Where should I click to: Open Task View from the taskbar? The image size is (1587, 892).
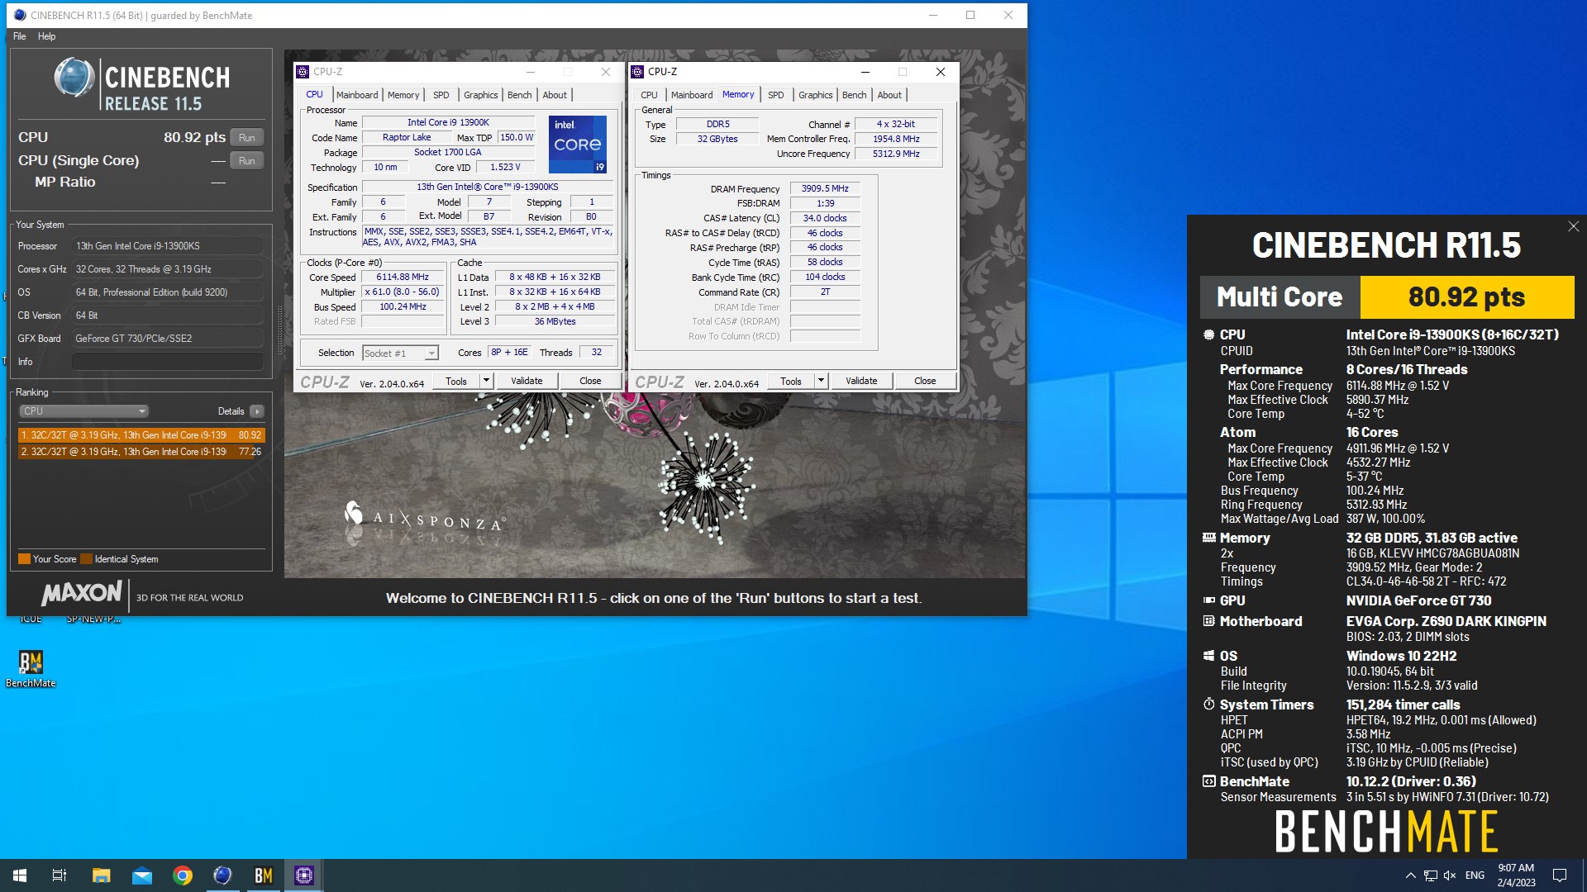tap(60, 875)
